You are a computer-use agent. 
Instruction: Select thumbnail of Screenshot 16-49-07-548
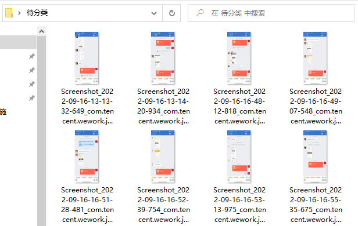tap(315, 58)
